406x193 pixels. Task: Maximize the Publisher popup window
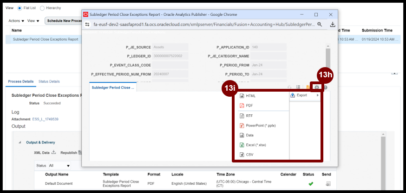pyautogui.click(x=316, y=15)
